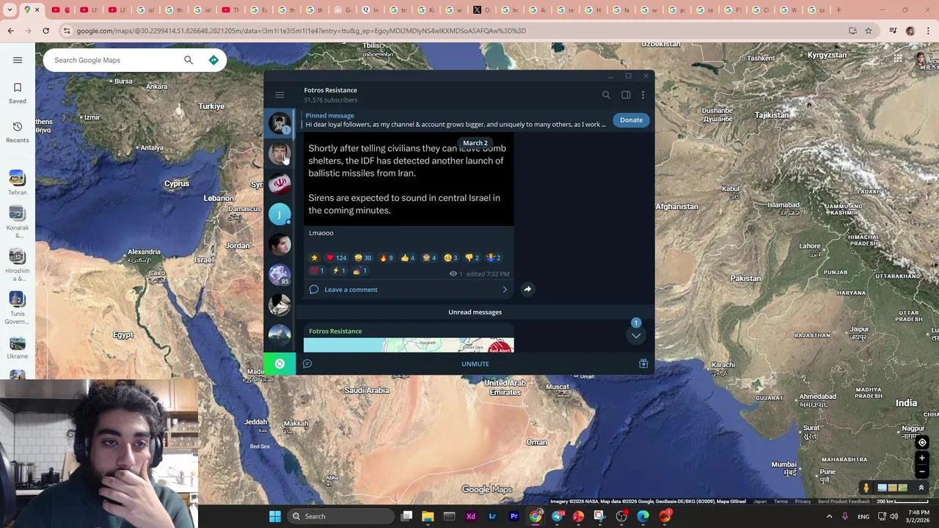
Task: Jump to bottom of unread messages
Action: tap(636, 335)
